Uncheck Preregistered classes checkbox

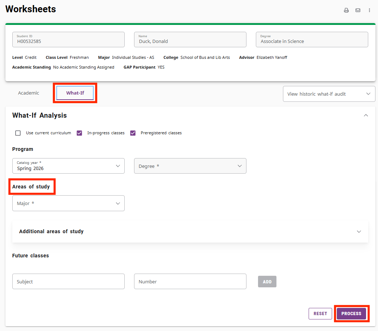[x=133, y=133]
